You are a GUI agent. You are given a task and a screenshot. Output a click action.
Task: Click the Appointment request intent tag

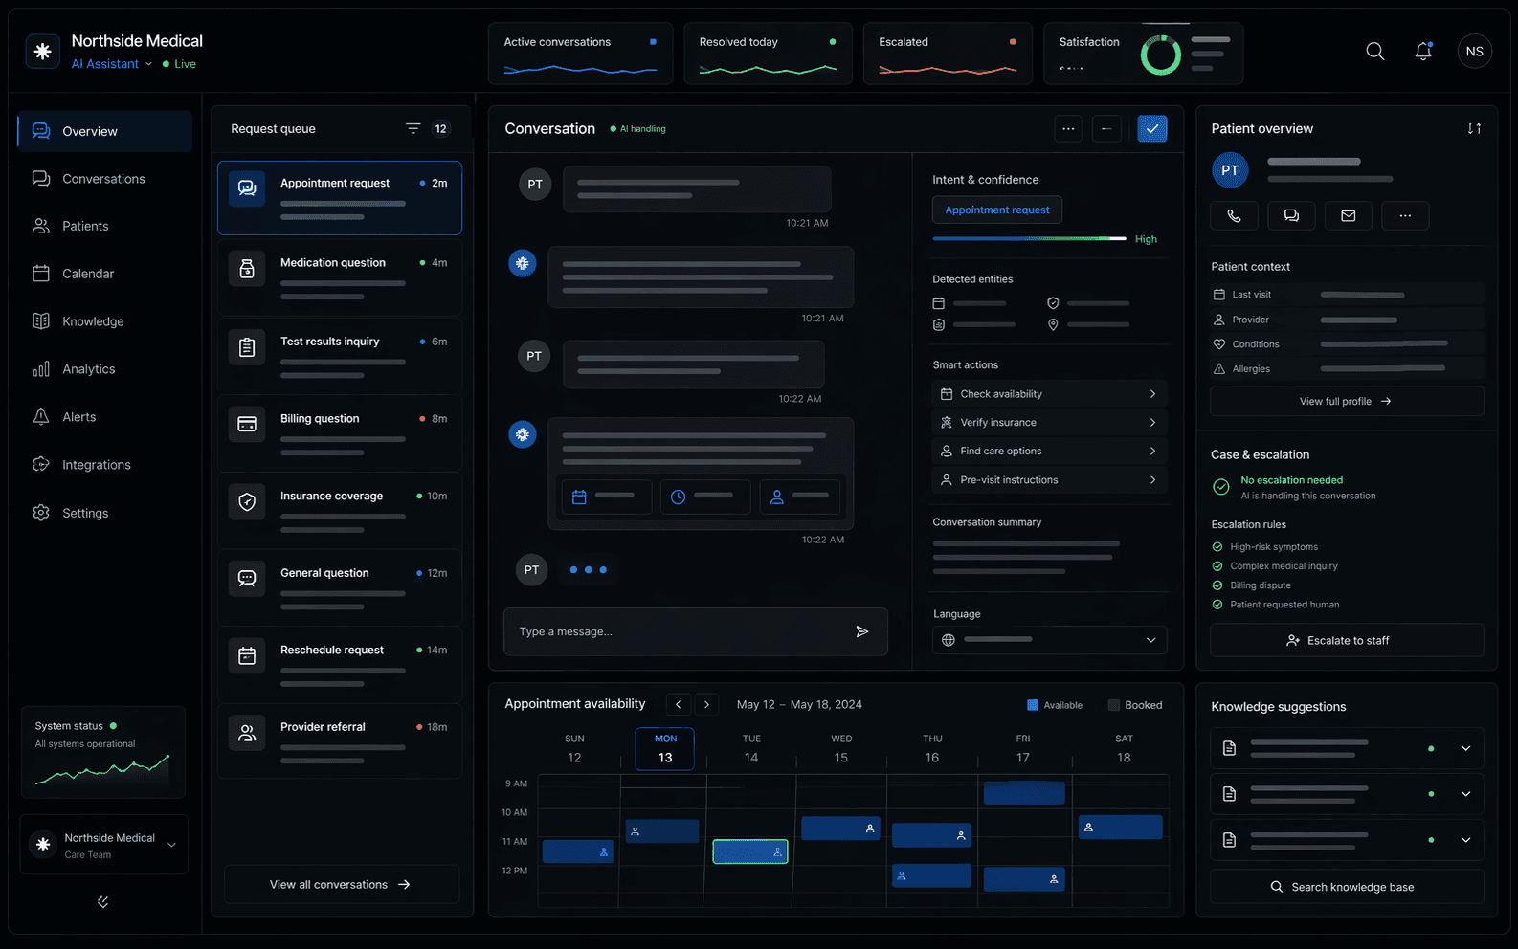click(997, 210)
